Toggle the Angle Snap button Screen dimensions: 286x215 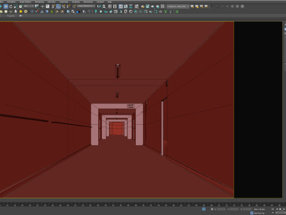(x=58, y=7)
